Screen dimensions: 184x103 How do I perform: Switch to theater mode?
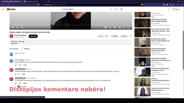tap(124, 27)
